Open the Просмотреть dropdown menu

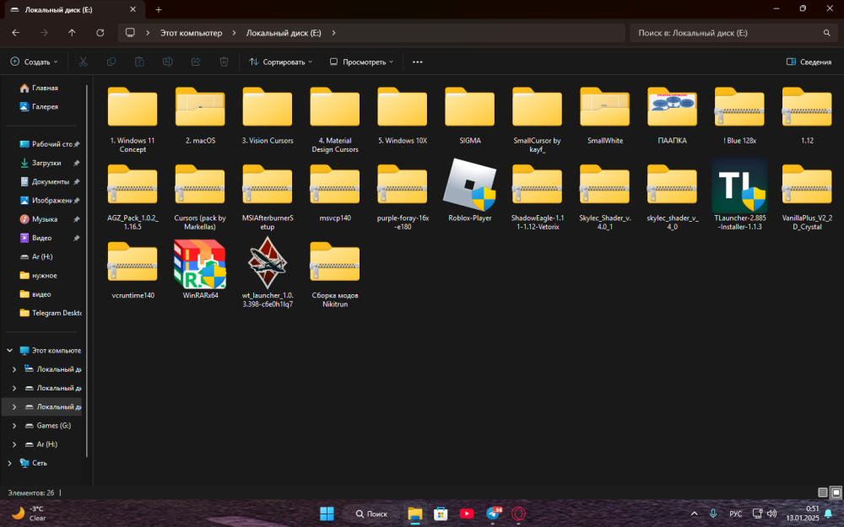click(362, 62)
